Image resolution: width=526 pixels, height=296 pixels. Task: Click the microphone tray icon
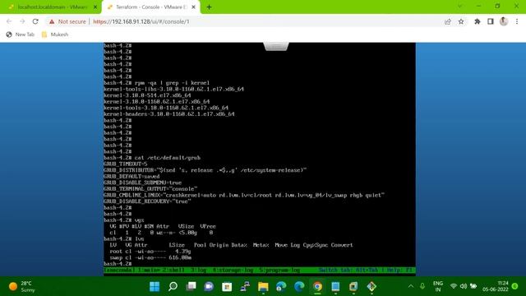pyautogui.click(x=422, y=286)
